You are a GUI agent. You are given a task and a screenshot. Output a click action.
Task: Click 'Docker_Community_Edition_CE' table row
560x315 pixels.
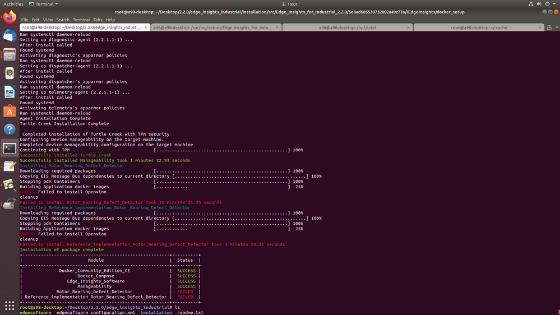pyautogui.click(x=95, y=271)
